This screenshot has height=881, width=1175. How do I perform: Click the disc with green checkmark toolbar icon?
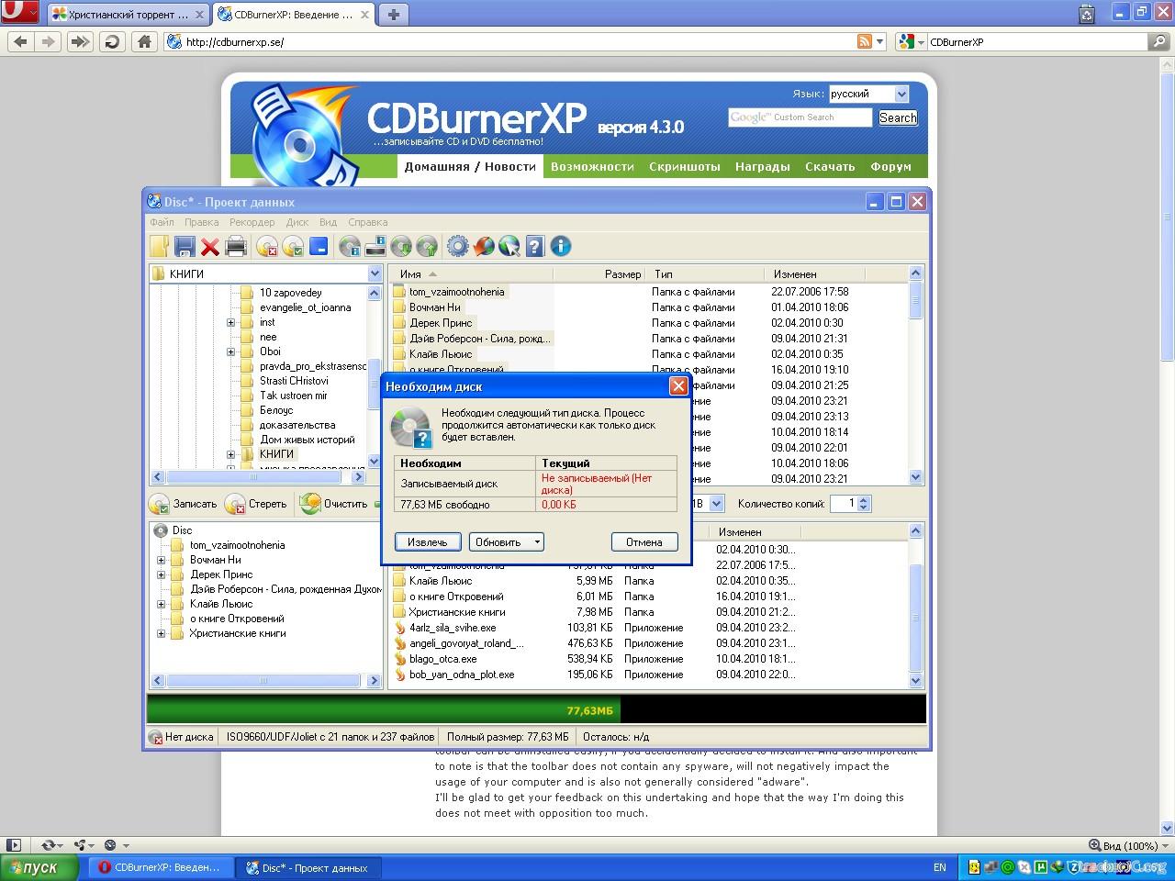coord(293,246)
